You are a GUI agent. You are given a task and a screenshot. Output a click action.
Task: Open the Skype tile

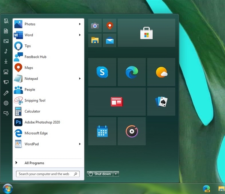102,72
